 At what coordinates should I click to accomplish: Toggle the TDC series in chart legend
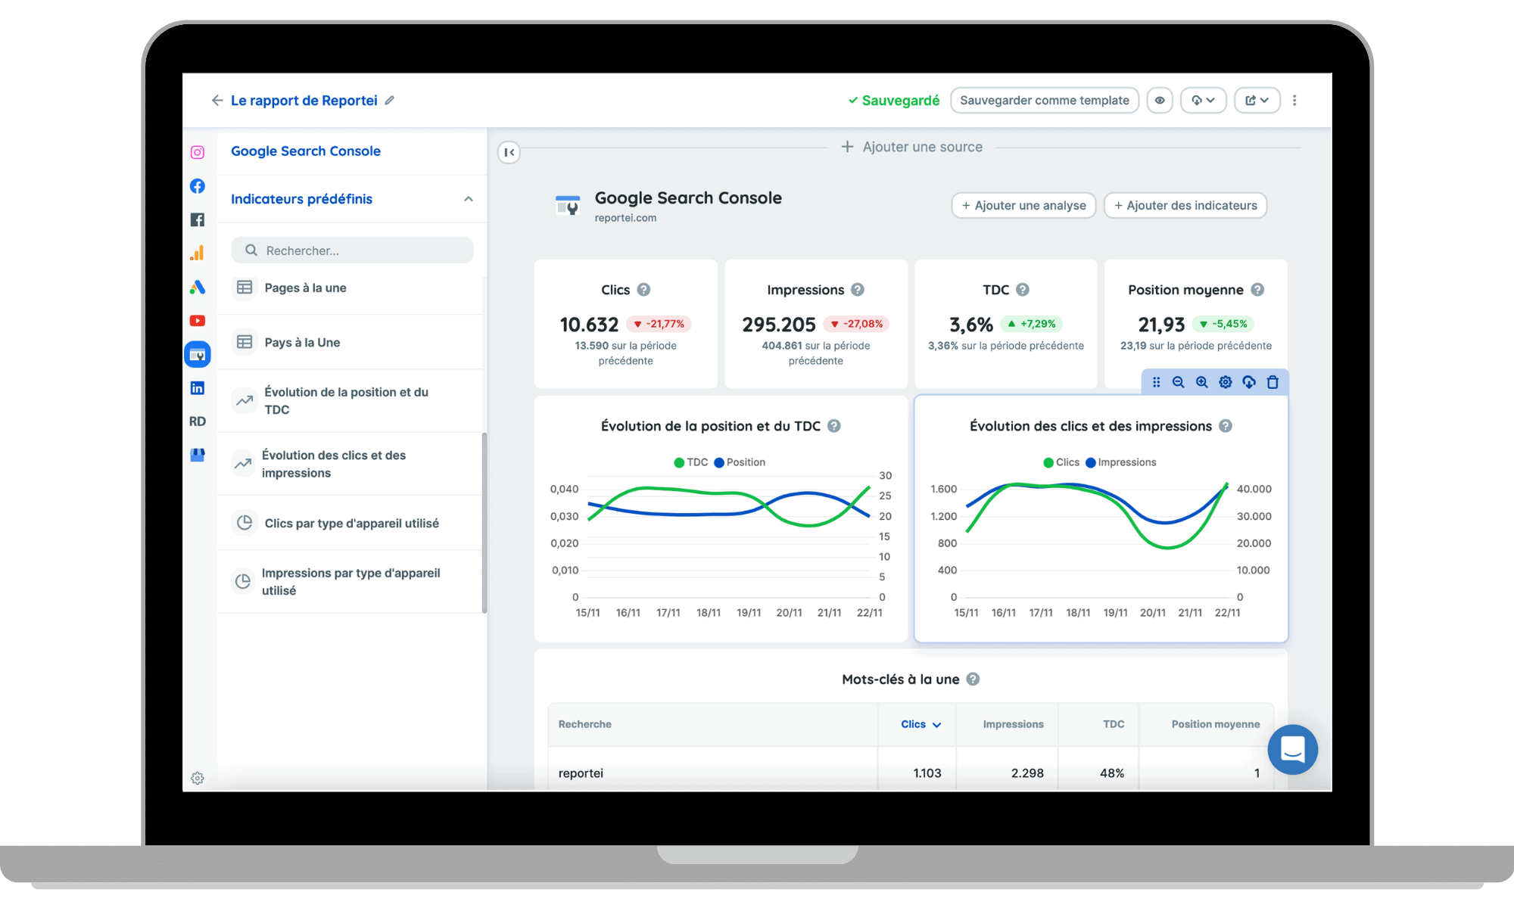click(x=690, y=462)
